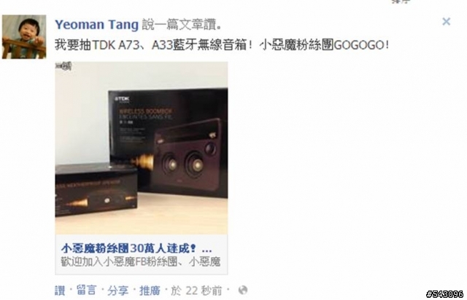Click the 歡迎加入小惡魔FB粉絲團 description text
This screenshot has height=300, width=467.
[x=141, y=261]
